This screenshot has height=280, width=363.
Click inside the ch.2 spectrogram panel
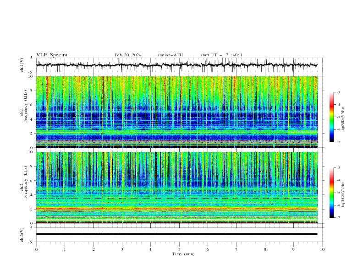(x=177, y=188)
